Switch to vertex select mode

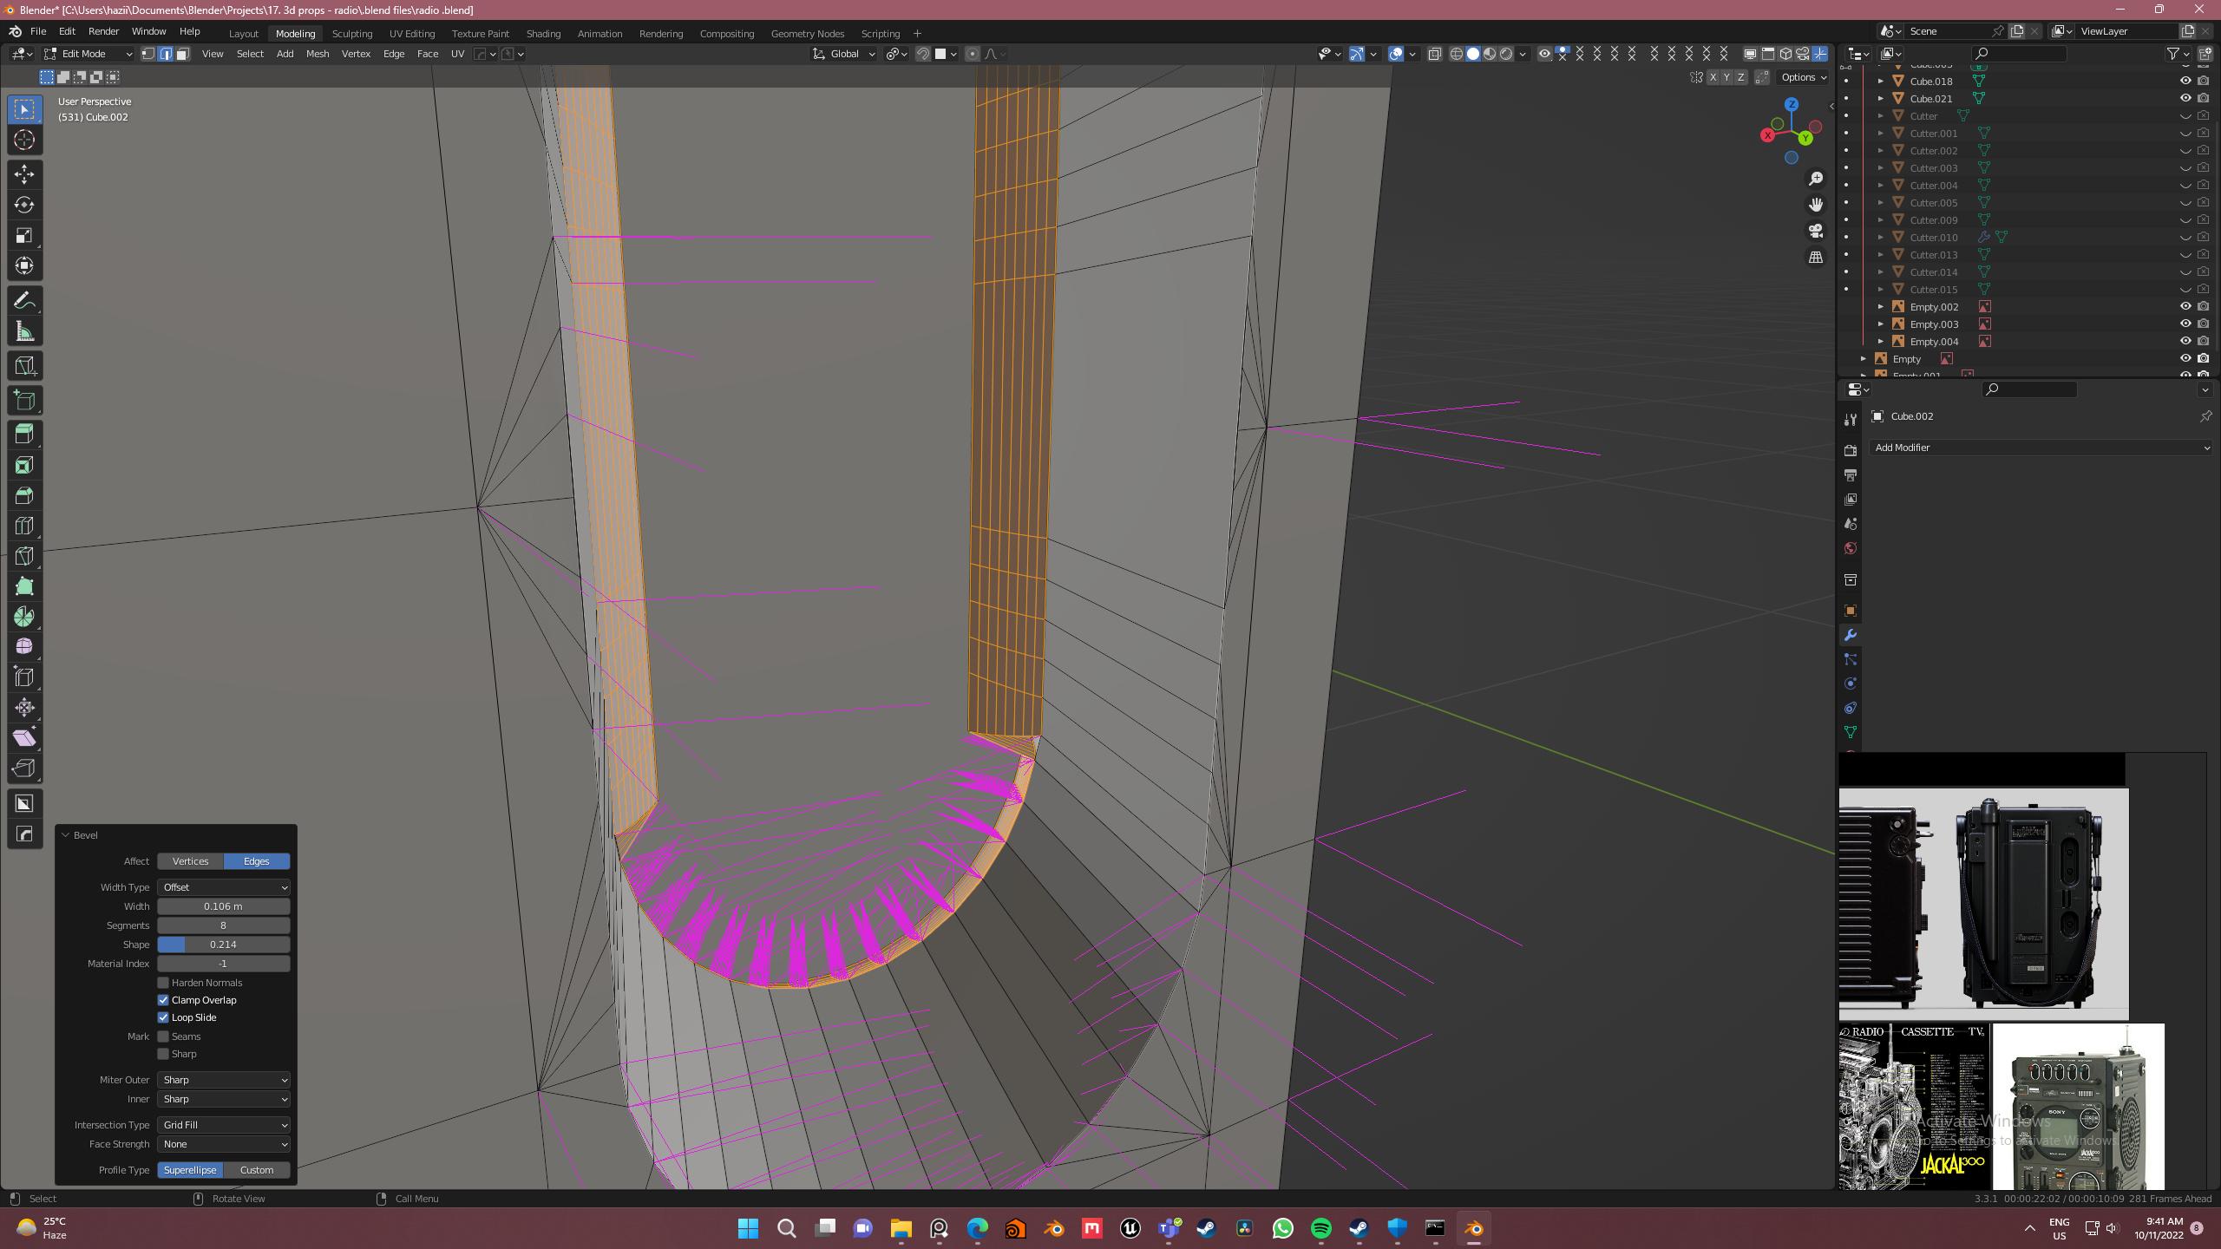pyautogui.click(x=148, y=54)
